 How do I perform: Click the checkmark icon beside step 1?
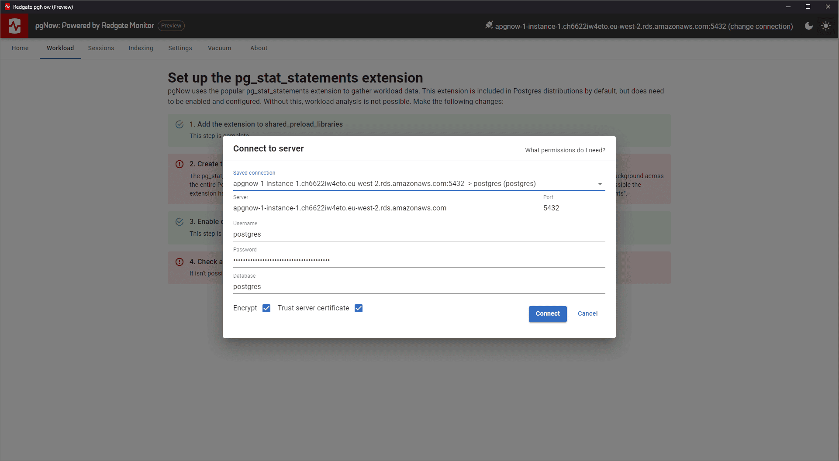click(x=180, y=124)
